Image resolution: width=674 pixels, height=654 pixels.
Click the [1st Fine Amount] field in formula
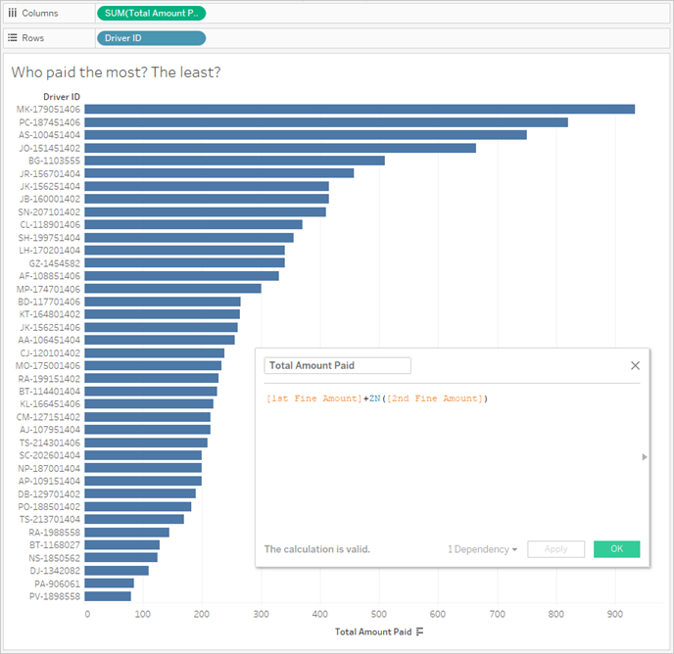(x=313, y=398)
